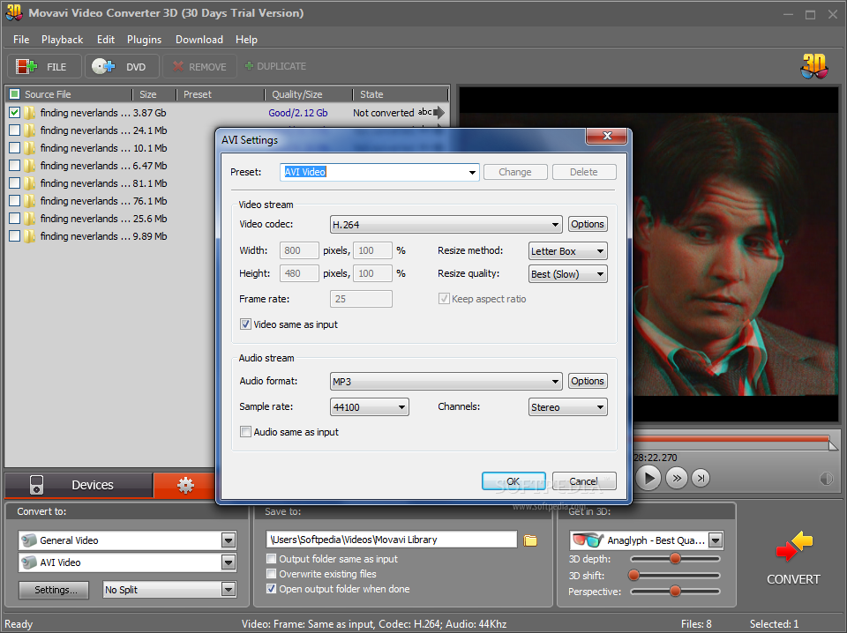
Task: Toggle Video same as input checkbox
Action: [x=245, y=324]
